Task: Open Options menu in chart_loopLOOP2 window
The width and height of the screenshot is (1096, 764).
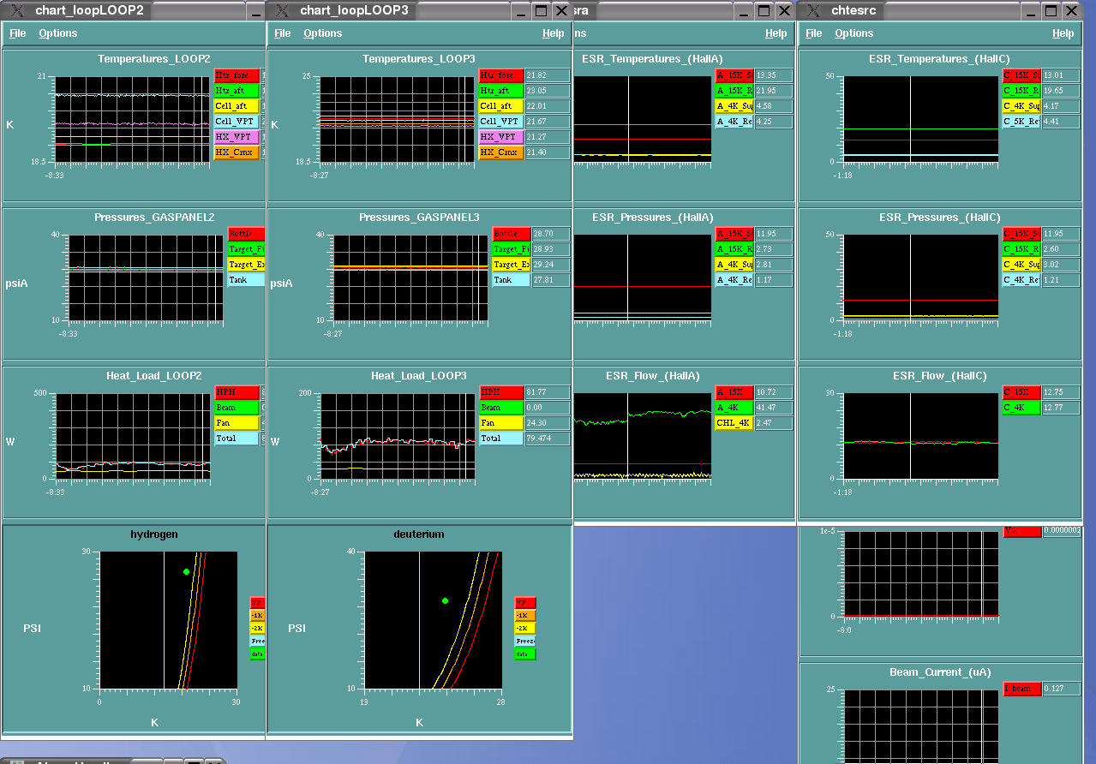Action: pos(58,33)
